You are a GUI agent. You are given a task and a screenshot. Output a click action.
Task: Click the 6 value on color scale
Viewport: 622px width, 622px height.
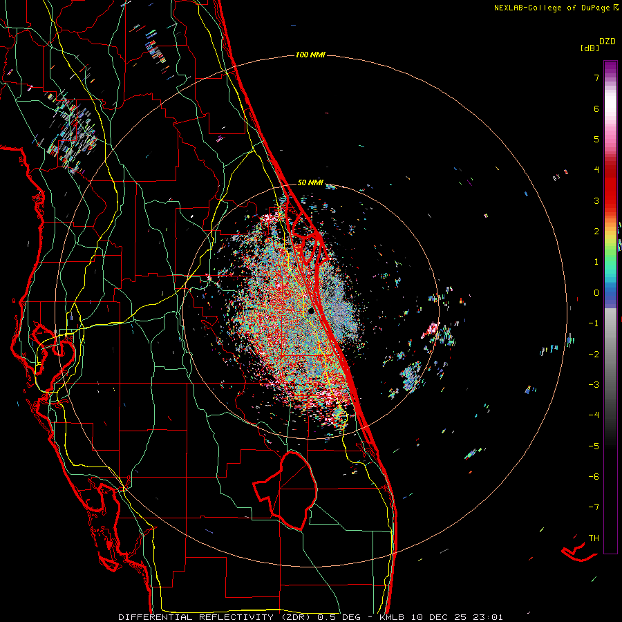pos(596,109)
